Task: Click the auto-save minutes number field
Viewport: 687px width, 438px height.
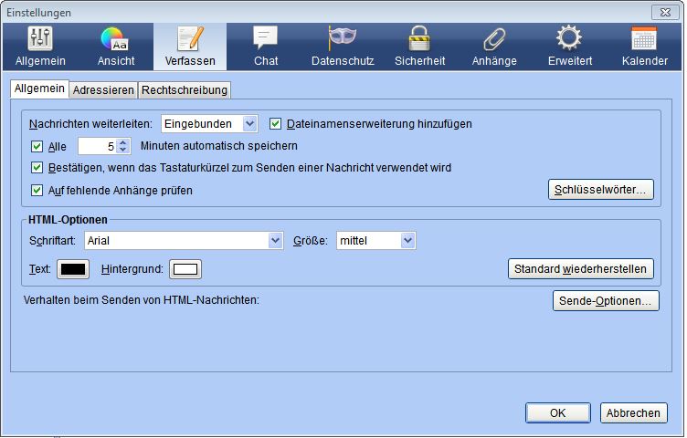Action: (x=98, y=146)
